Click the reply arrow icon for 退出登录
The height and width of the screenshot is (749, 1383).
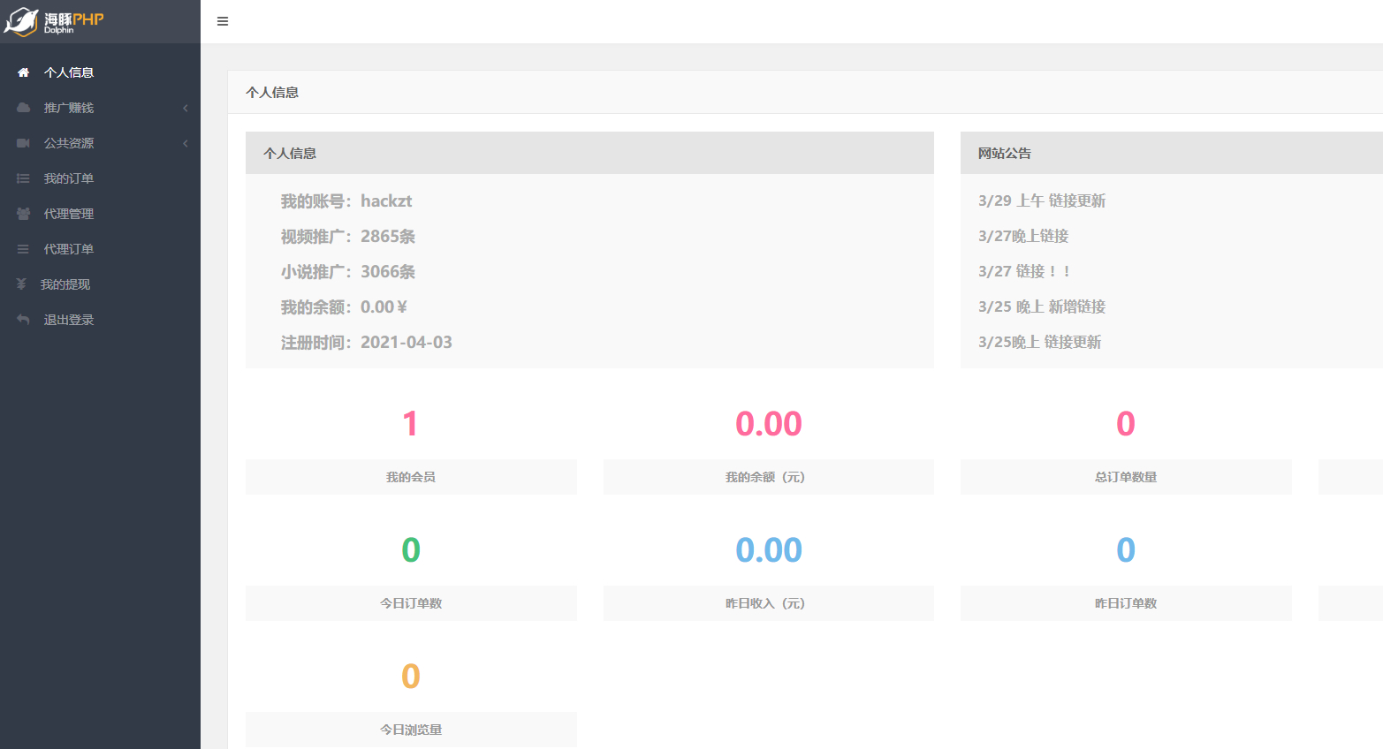coord(24,320)
